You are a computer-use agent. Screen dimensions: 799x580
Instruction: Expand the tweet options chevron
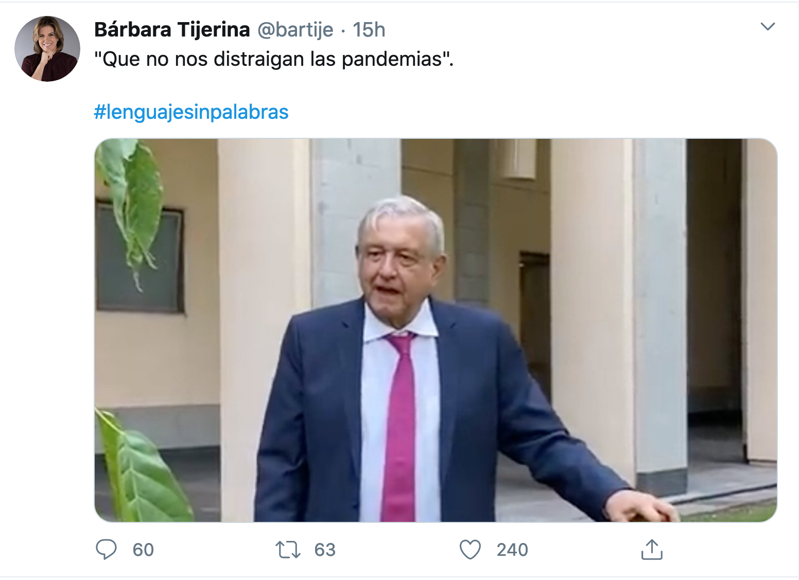pyautogui.click(x=768, y=27)
